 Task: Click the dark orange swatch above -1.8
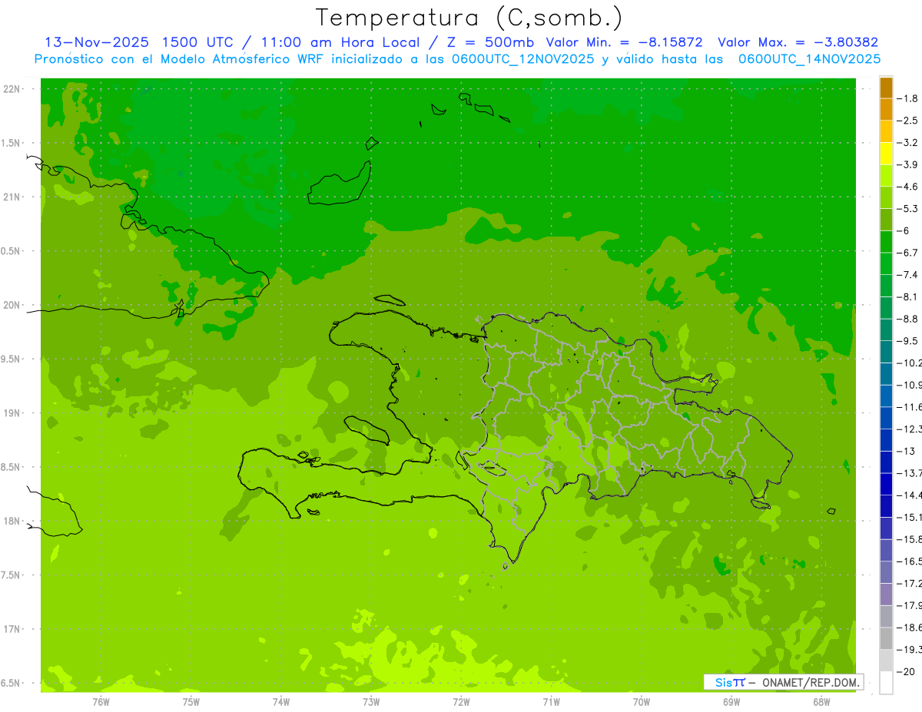coord(886,88)
